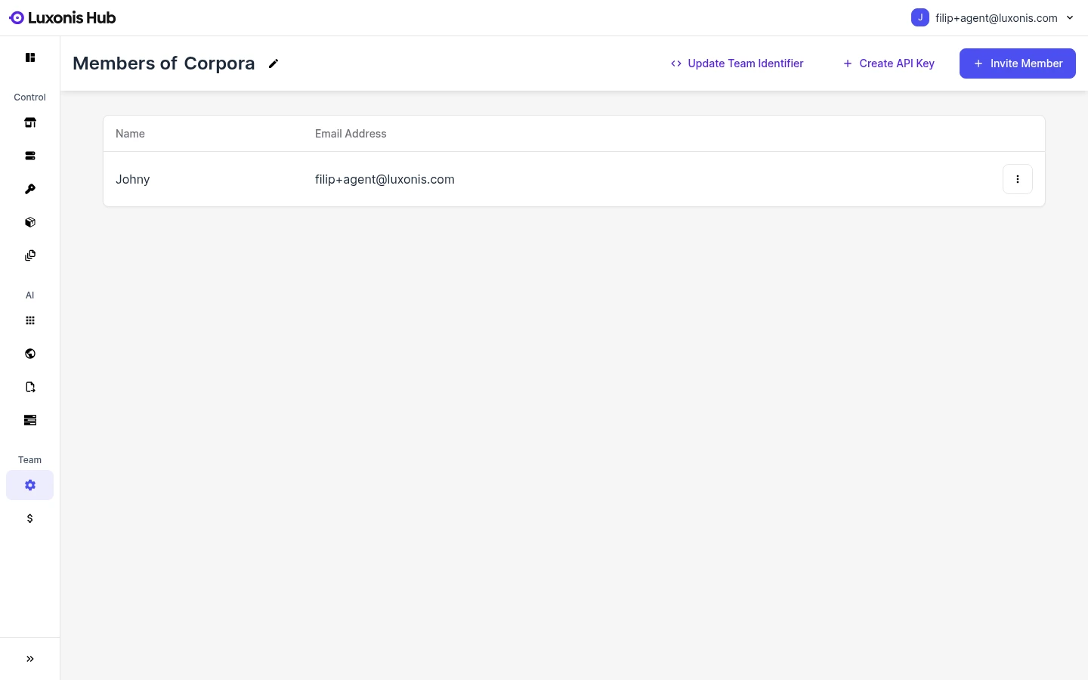Open the models section via the package icon

[x=30, y=222]
